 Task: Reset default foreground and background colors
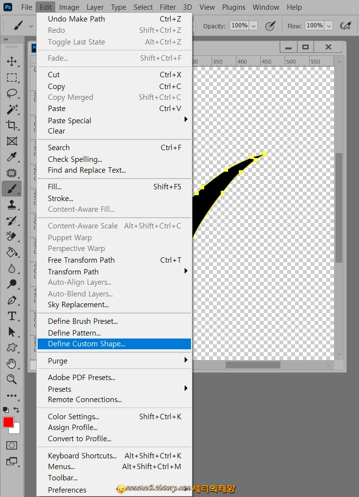coord(5,410)
